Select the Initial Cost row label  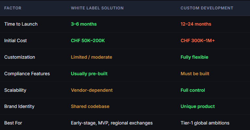click(x=15, y=41)
